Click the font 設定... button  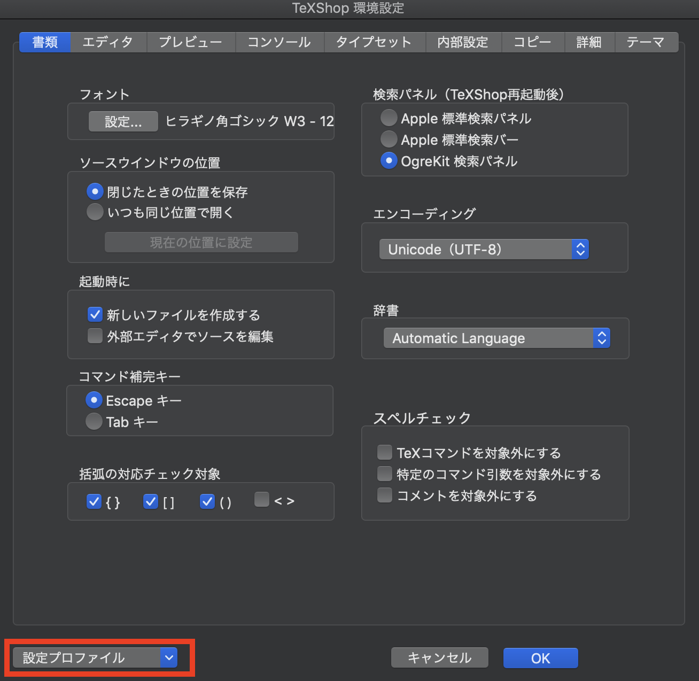(123, 121)
